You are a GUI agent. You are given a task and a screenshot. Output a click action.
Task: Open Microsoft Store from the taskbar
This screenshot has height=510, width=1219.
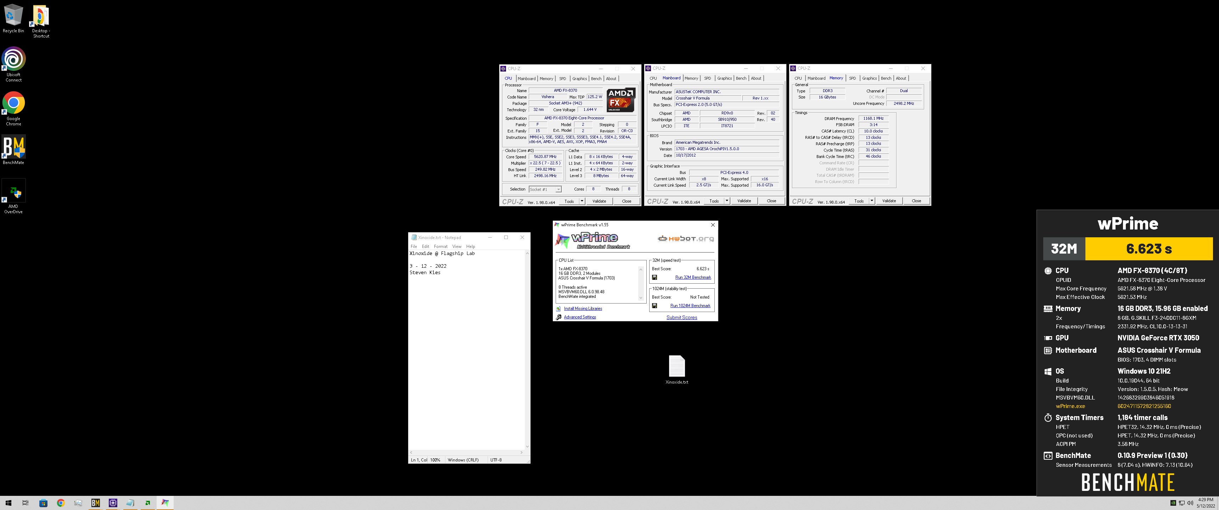tap(43, 503)
